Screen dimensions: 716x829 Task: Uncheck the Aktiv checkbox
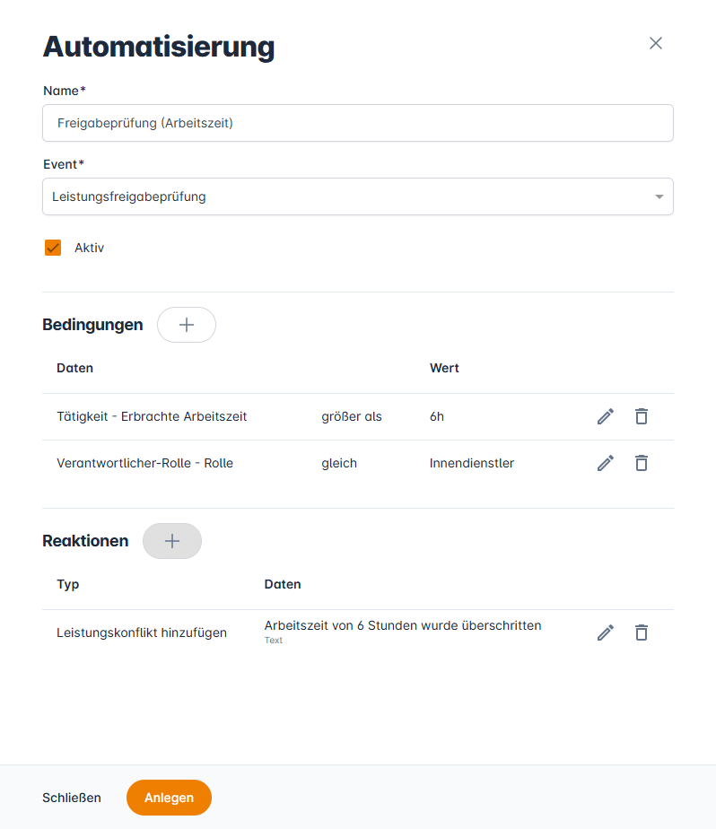tap(53, 248)
